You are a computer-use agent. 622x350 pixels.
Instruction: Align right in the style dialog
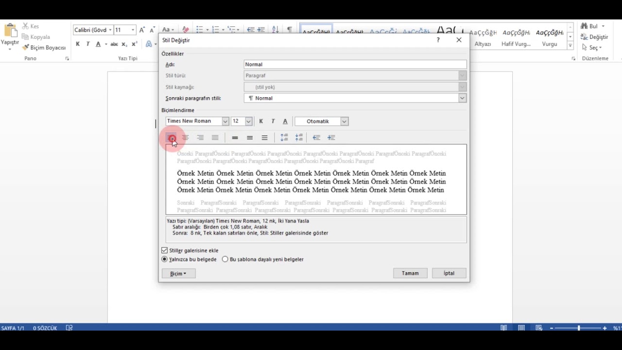click(200, 138)
